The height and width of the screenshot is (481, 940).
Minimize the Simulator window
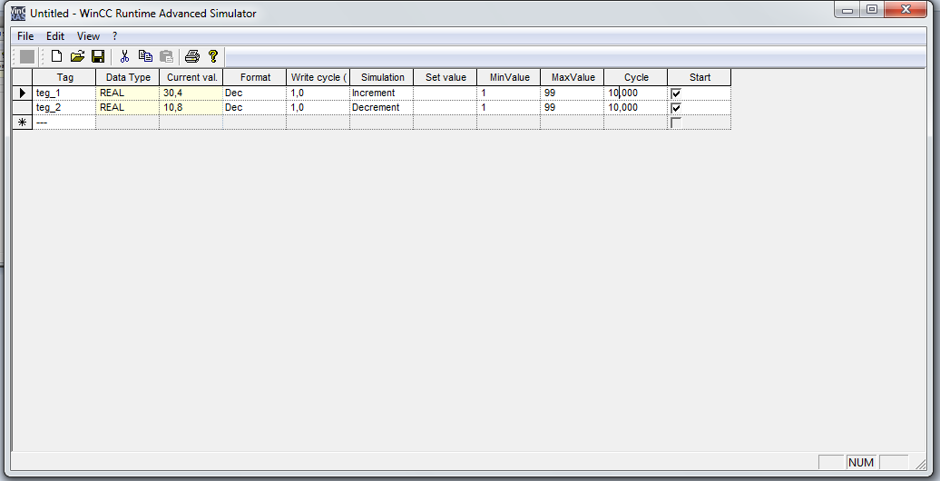pos(847,10)
